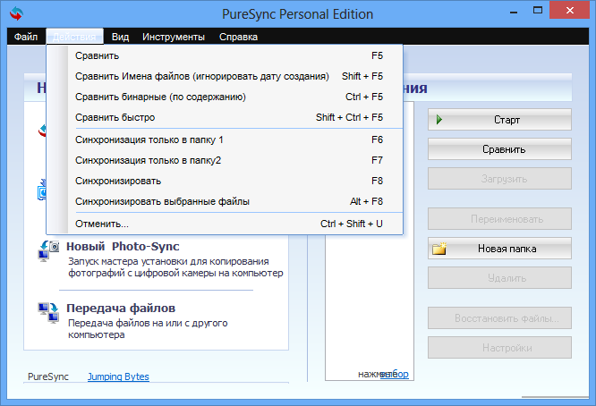Screen dimensions: 596x406
Task: Click the folder icon on Новая папка button
Action: click(439, 249)
